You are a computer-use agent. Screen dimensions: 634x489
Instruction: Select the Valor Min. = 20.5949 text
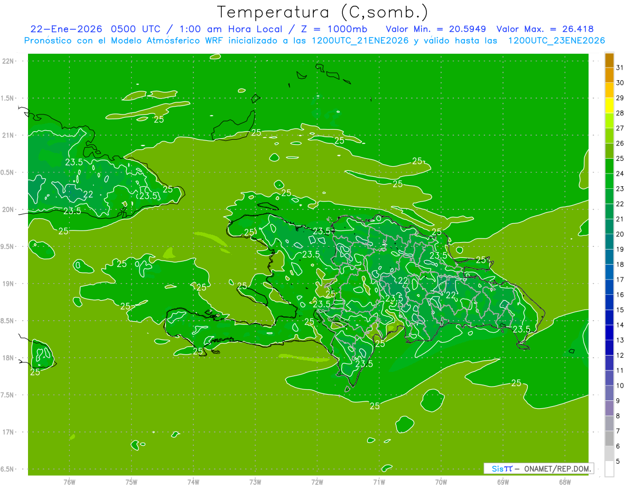point(436,28)
